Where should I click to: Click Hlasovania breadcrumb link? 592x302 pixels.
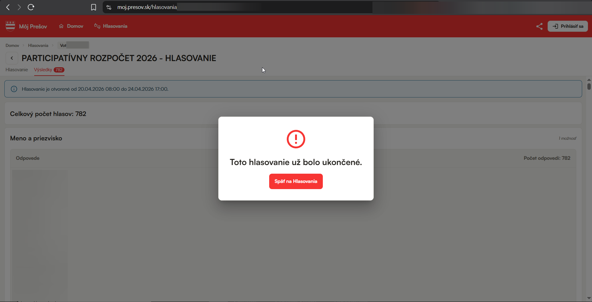tap(38, 45)
